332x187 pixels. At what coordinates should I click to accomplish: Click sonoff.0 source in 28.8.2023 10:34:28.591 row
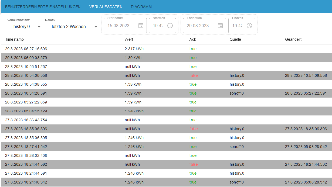pos(237,93)
